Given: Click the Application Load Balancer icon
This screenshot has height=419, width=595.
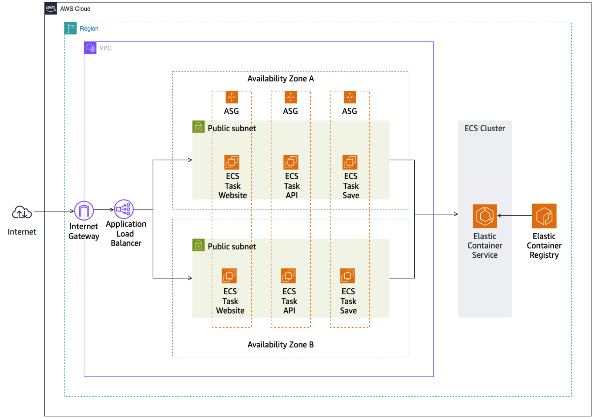Looking at the screenshot, I should pos(124,209).
